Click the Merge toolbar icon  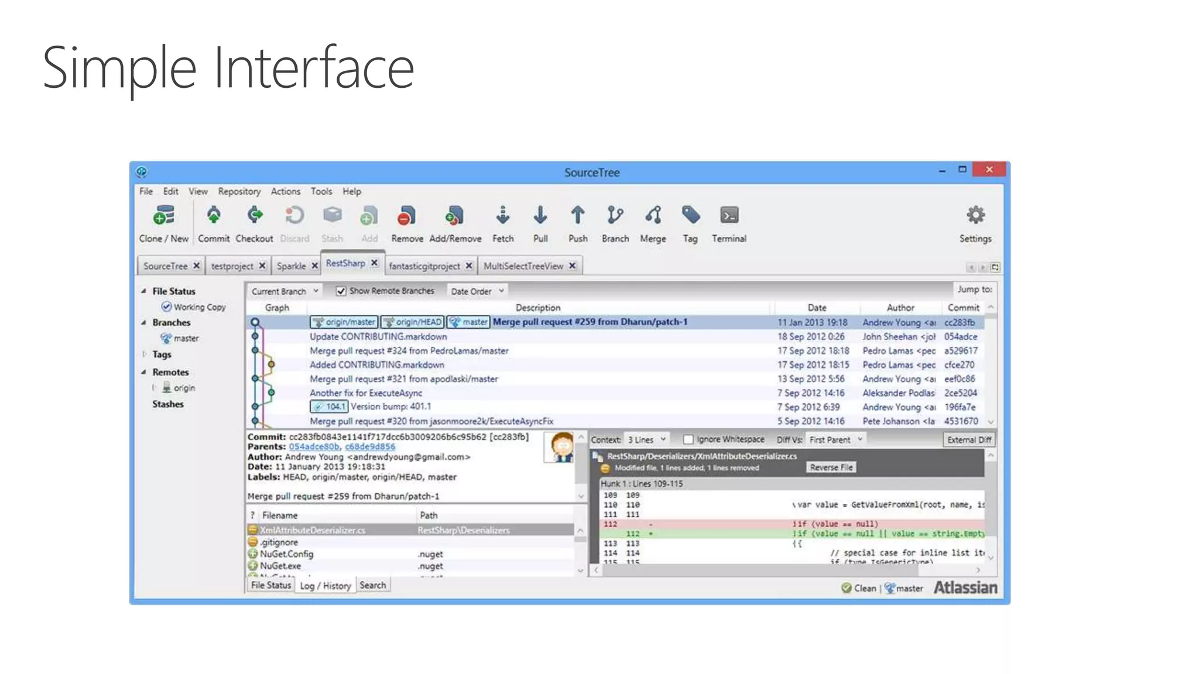(x=653, y=216)
